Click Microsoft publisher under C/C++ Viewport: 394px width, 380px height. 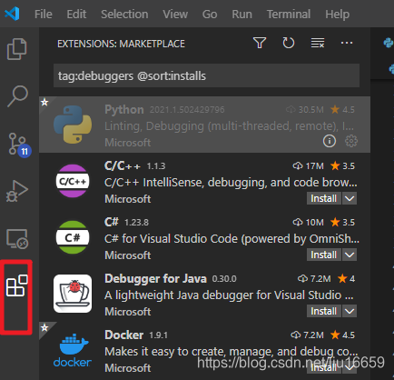pyautogui.click(x=127, y=199)
